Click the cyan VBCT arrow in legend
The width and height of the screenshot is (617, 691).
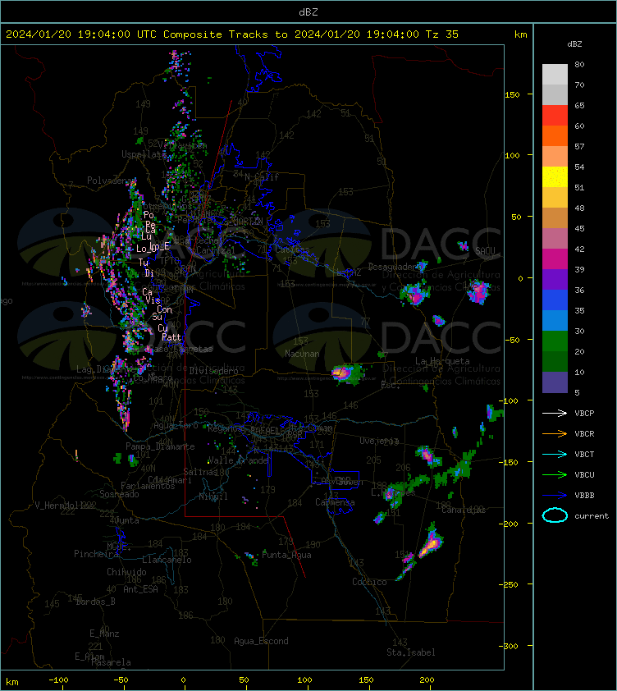point(555,454)
